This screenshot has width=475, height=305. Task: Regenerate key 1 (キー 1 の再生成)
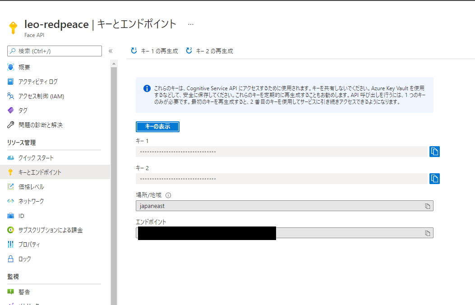154,51
